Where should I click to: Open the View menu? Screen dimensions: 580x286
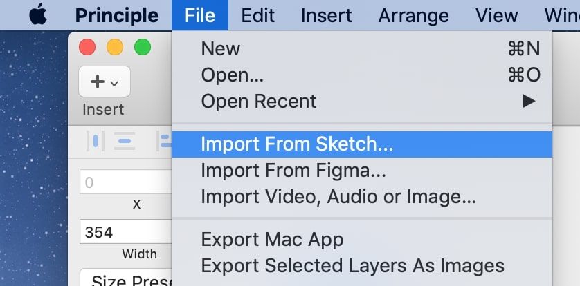[497, 15]
